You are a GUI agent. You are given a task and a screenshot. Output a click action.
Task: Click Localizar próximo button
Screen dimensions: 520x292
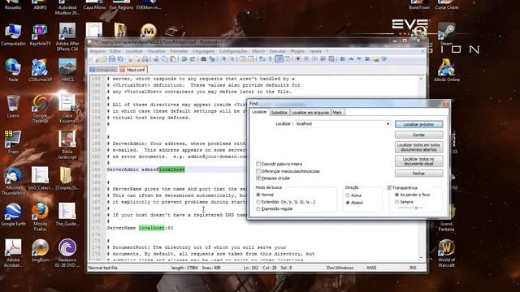(x=418, y=124)
